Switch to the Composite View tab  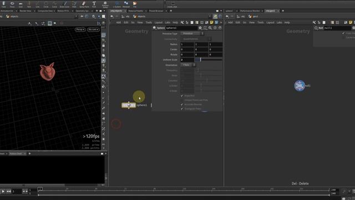(x=45, y=11)
